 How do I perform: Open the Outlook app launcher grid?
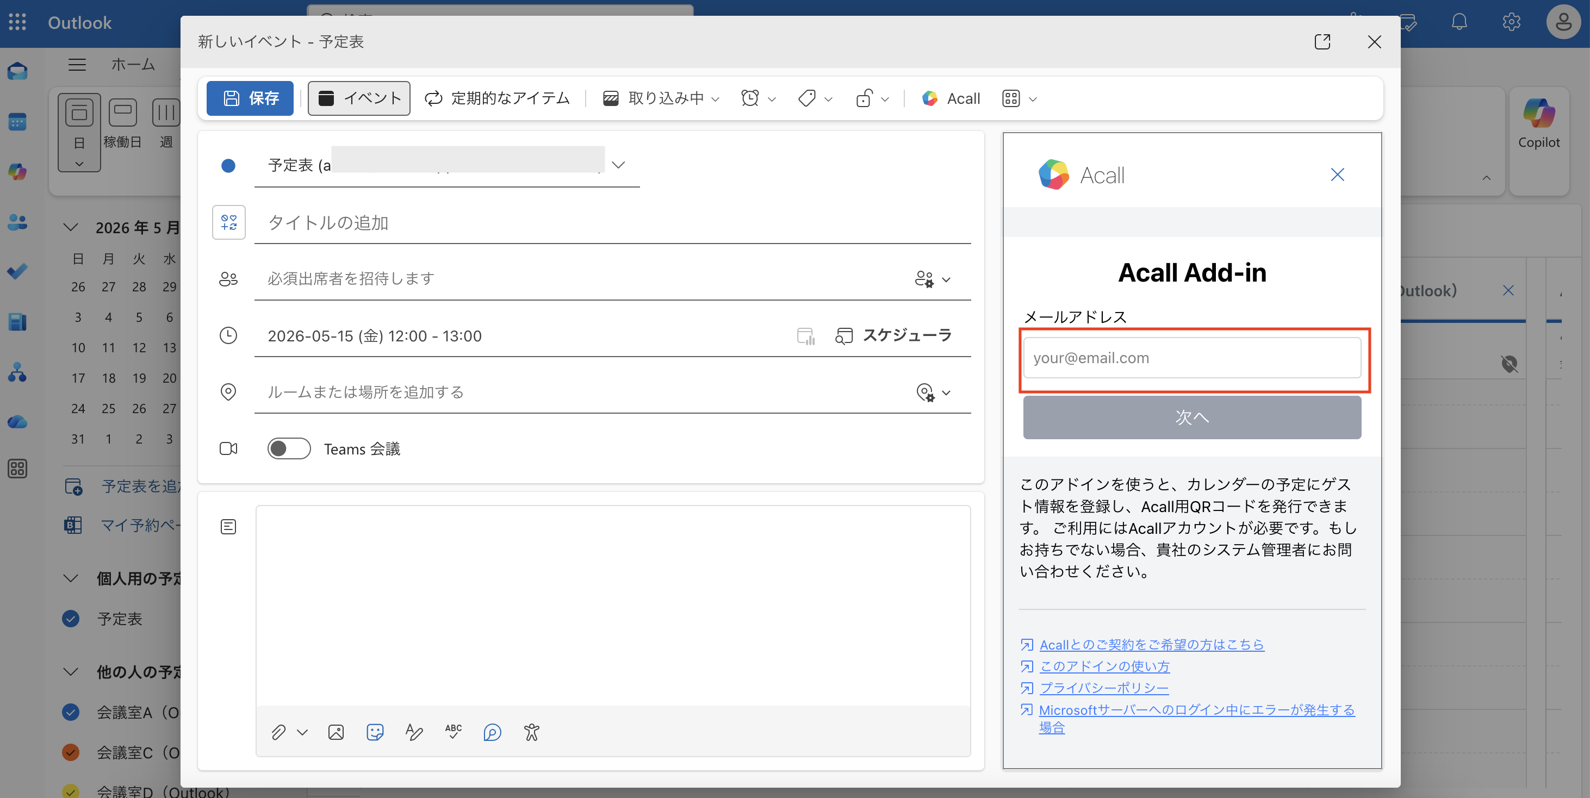coord(17,22)
